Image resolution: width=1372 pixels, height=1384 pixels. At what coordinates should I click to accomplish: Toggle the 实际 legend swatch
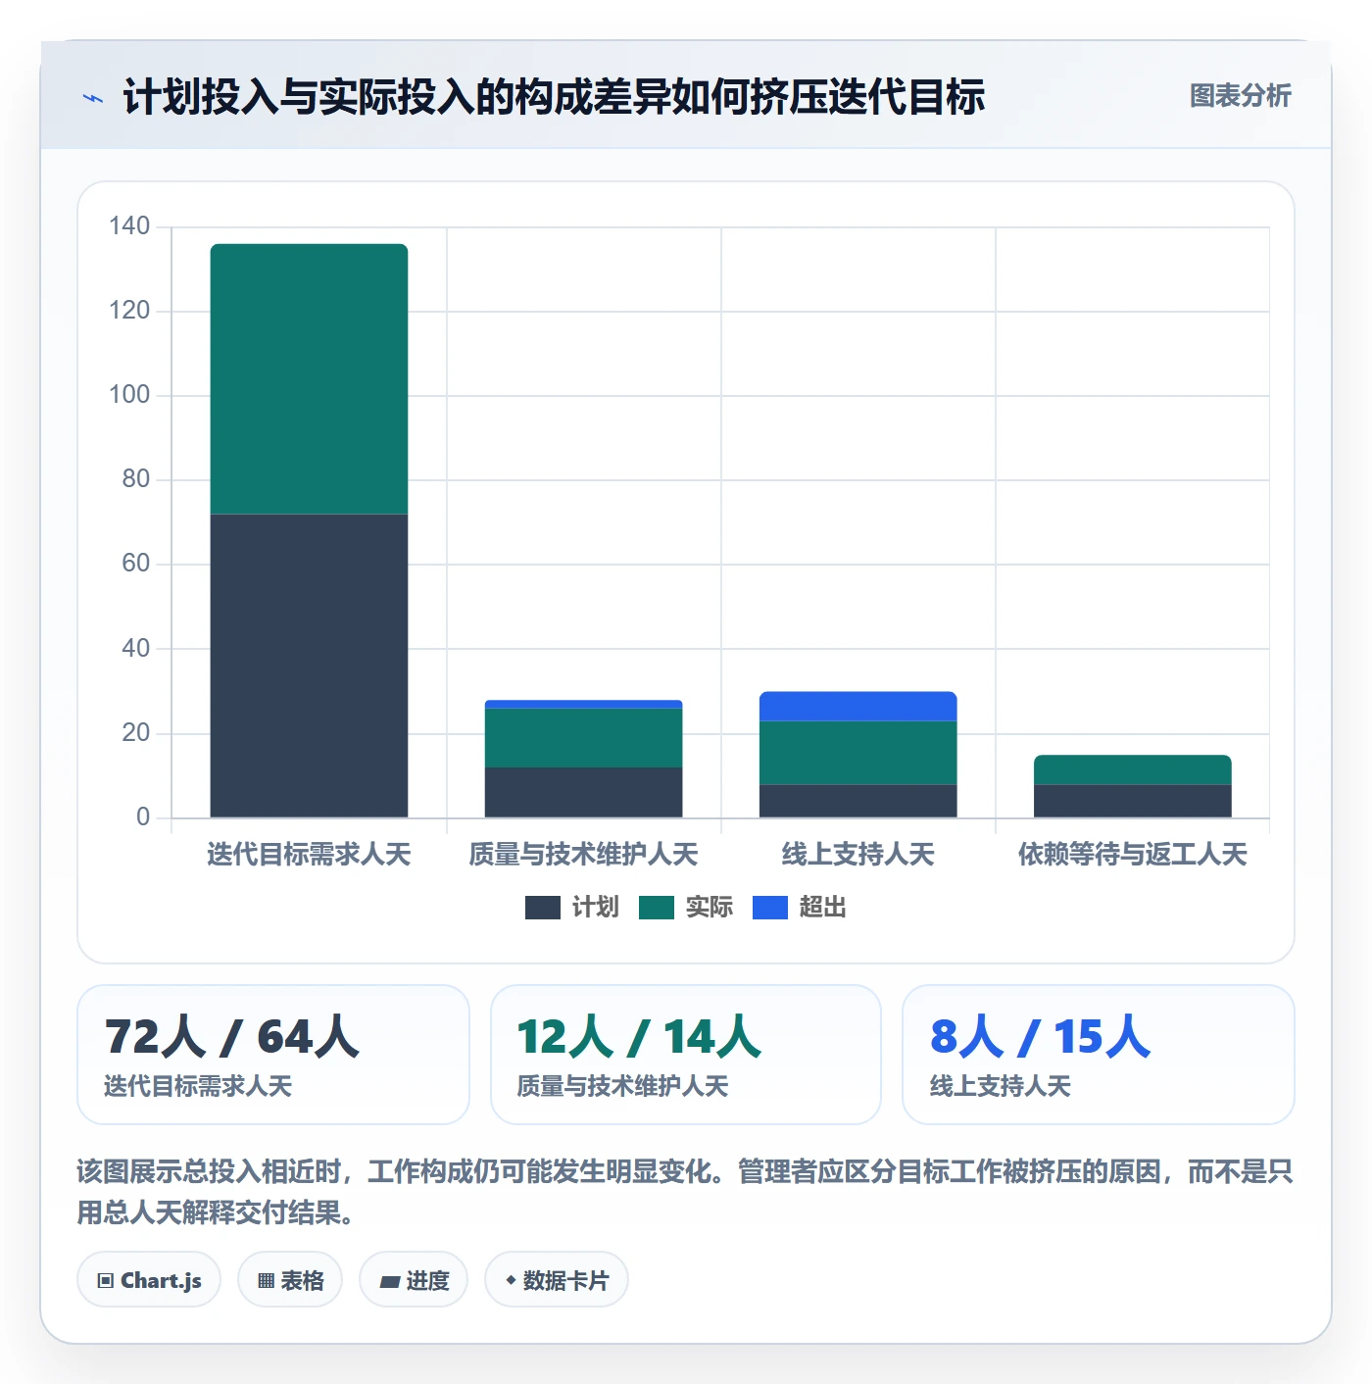click(x=657, y=908)
